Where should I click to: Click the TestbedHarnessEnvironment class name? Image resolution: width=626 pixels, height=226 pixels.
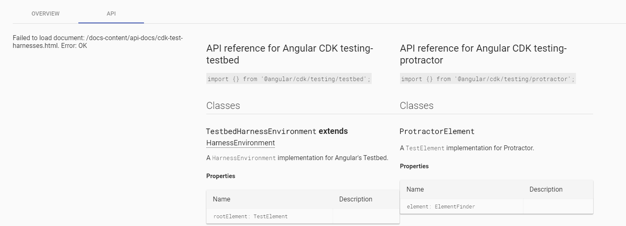click(x=261, y=131)
